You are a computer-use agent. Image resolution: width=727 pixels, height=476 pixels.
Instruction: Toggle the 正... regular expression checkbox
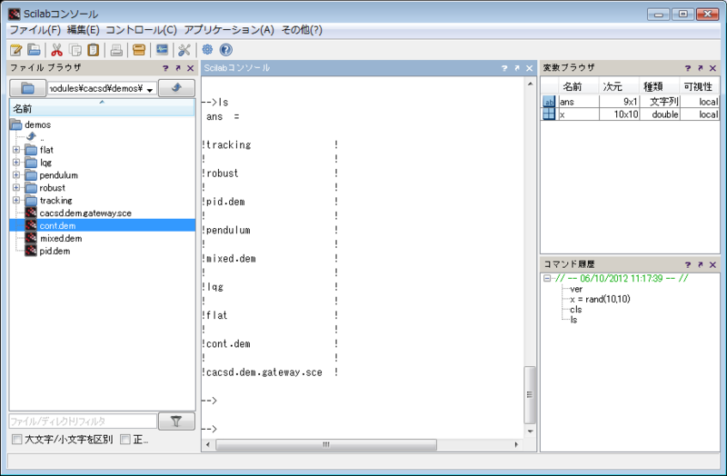tap(125, 439)
